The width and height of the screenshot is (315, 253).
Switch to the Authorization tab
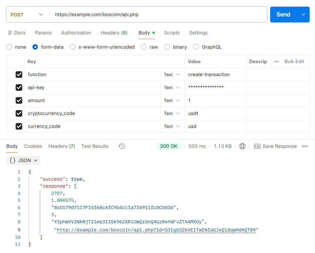click(x=76, y=33)
